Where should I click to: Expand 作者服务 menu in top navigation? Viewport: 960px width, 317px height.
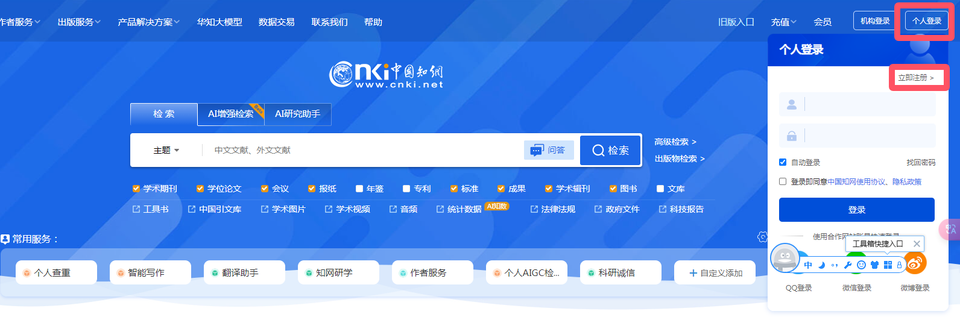coord(19,22)
